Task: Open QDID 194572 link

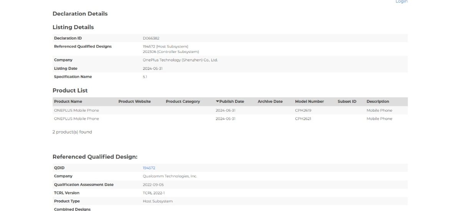Action: (149, 168)
